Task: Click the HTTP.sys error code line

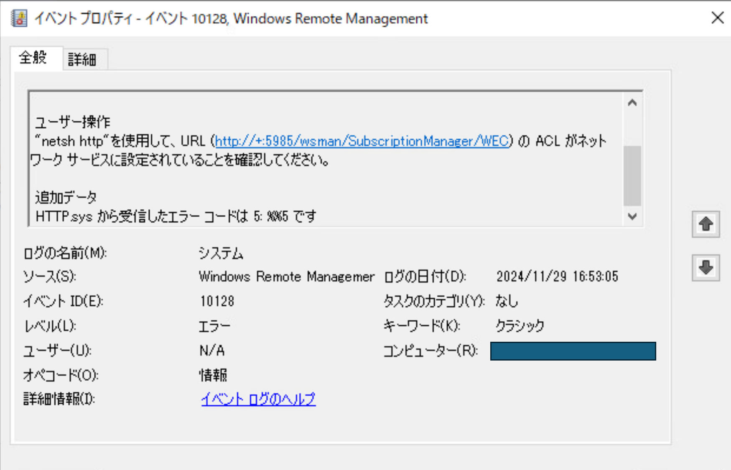Action: pyautogui.click(x=176, y=216)
